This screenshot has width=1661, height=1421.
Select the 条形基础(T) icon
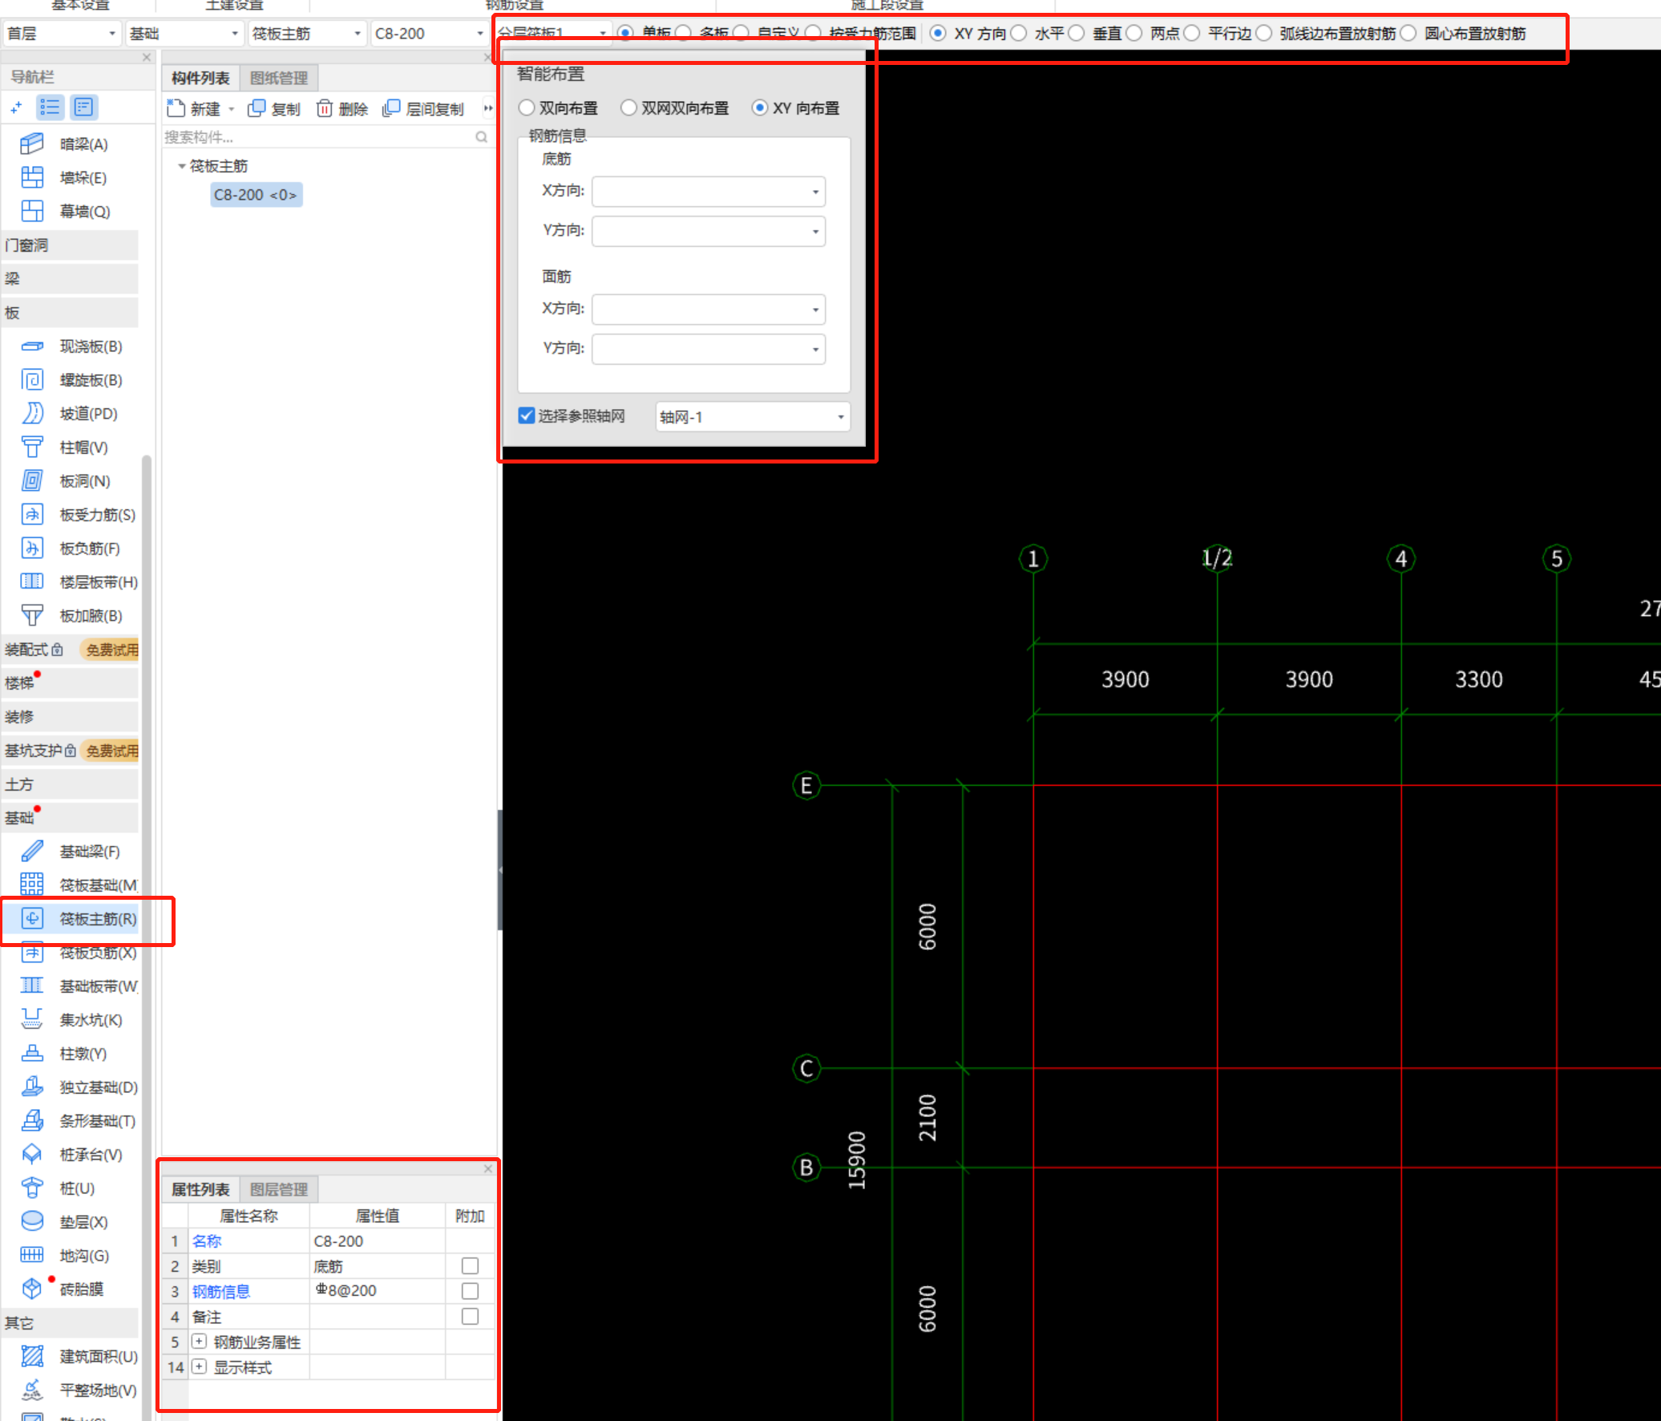tap(32, 1121)
